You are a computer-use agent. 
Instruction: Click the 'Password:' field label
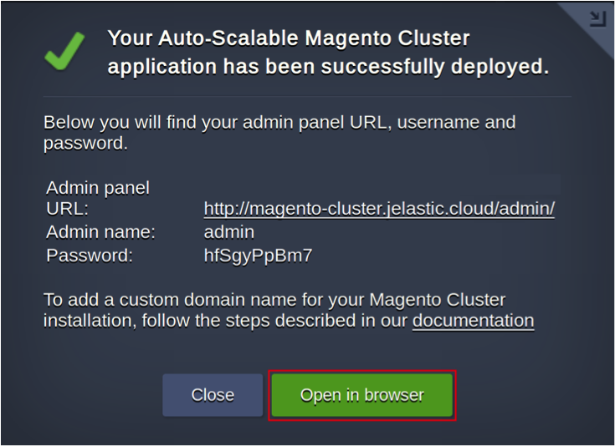point(90,256)
